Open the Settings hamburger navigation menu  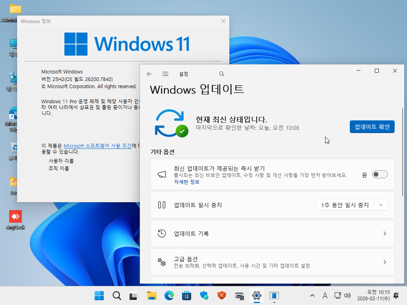[165, 74]
